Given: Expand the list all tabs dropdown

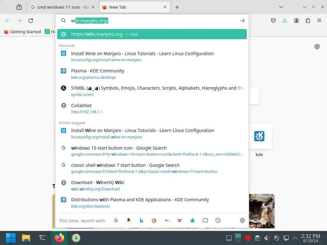Looking at the screenshot, I should [281, 7].
